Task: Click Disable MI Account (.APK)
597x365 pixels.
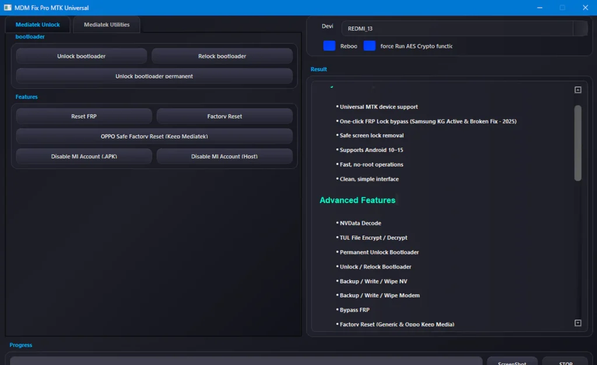Action: [x=84, y=157]
